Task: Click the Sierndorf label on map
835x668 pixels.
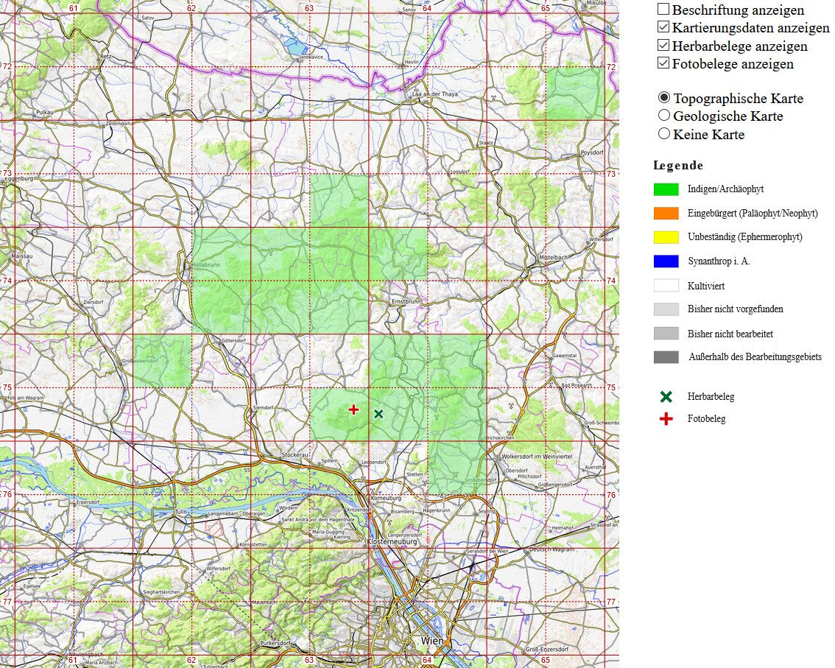Action: point(263,407)
